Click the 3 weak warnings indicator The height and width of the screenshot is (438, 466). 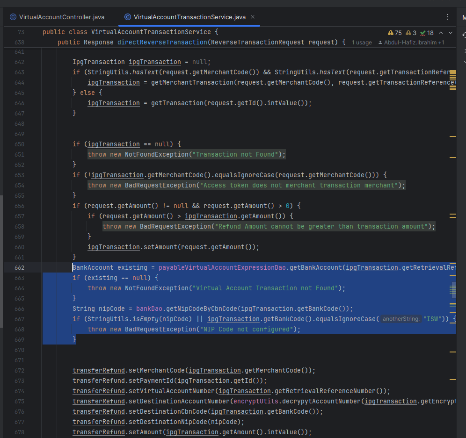click(x=411, y=33)
